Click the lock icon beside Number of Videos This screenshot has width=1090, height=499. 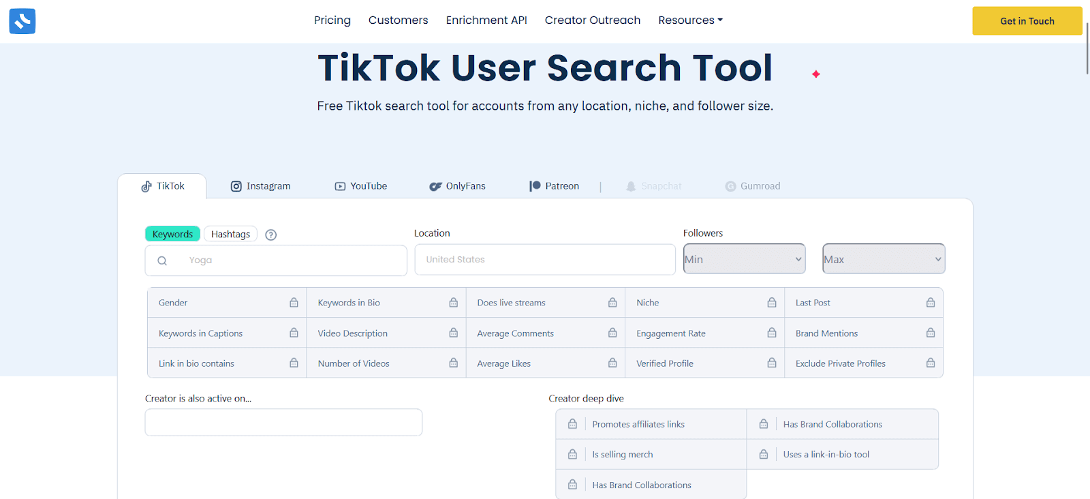(x=453, y=363)
